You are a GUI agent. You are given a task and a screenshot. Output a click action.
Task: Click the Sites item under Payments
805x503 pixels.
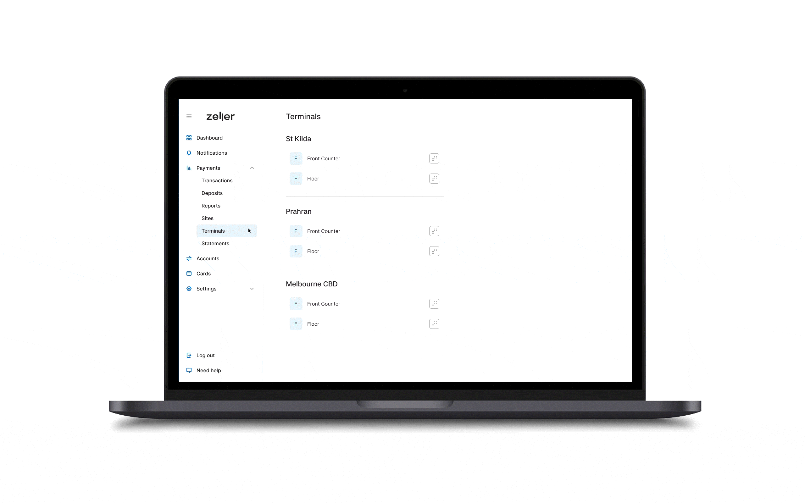(207, 218)
